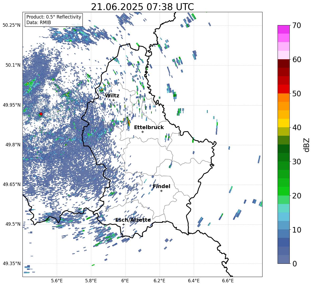Click the bright red 50 dBZ swatch
Viewport: 313px width, 286px height.
[283, 89]
